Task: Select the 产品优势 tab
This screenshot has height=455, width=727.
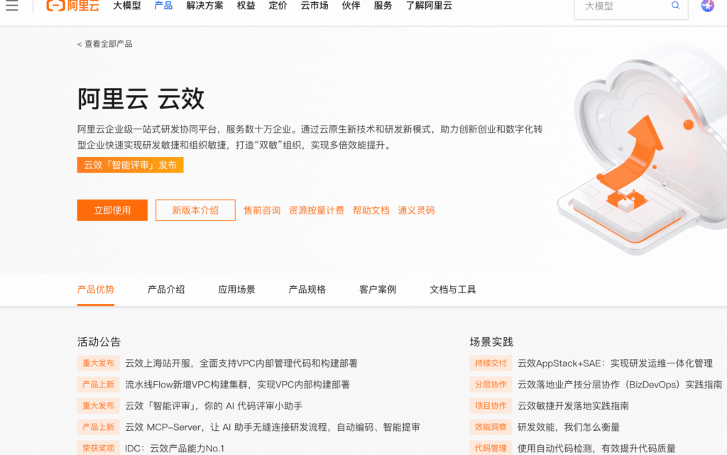Action: [96, 290]
